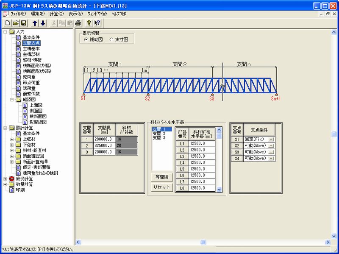Click the Save toolbar icon

24,23
